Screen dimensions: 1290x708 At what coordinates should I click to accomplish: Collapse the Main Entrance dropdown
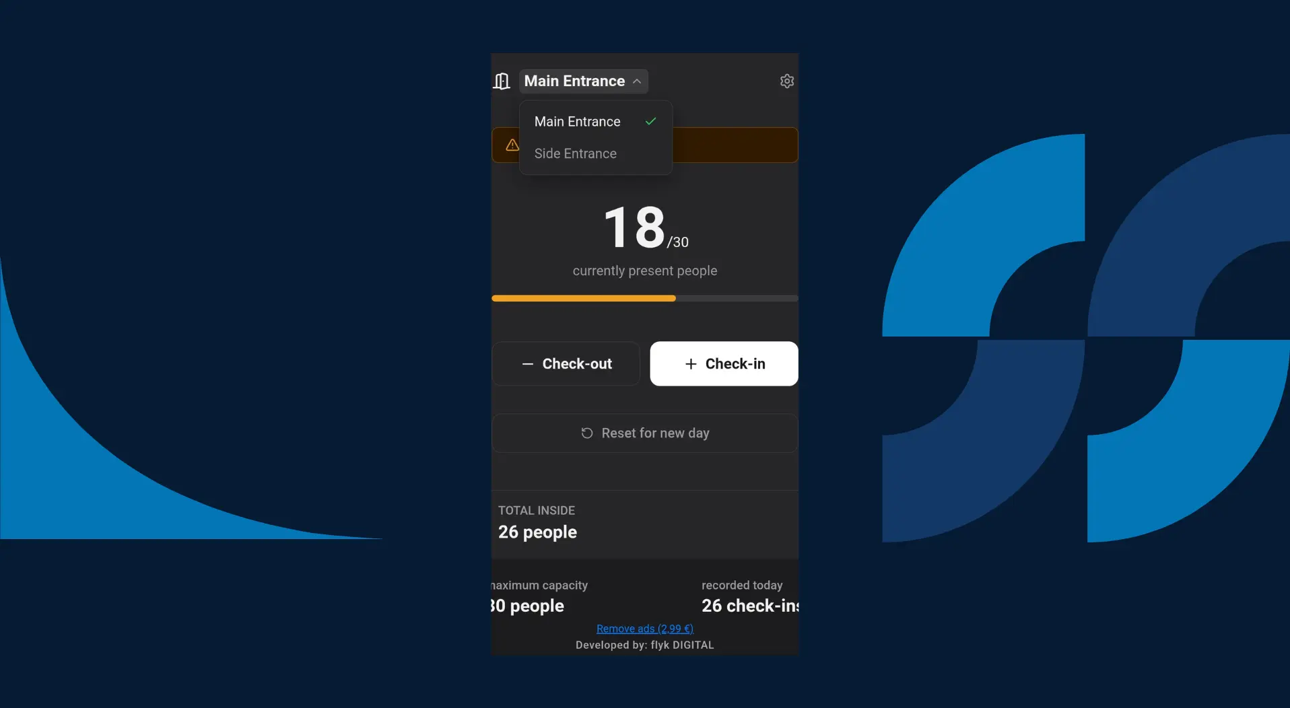point(583,81)
